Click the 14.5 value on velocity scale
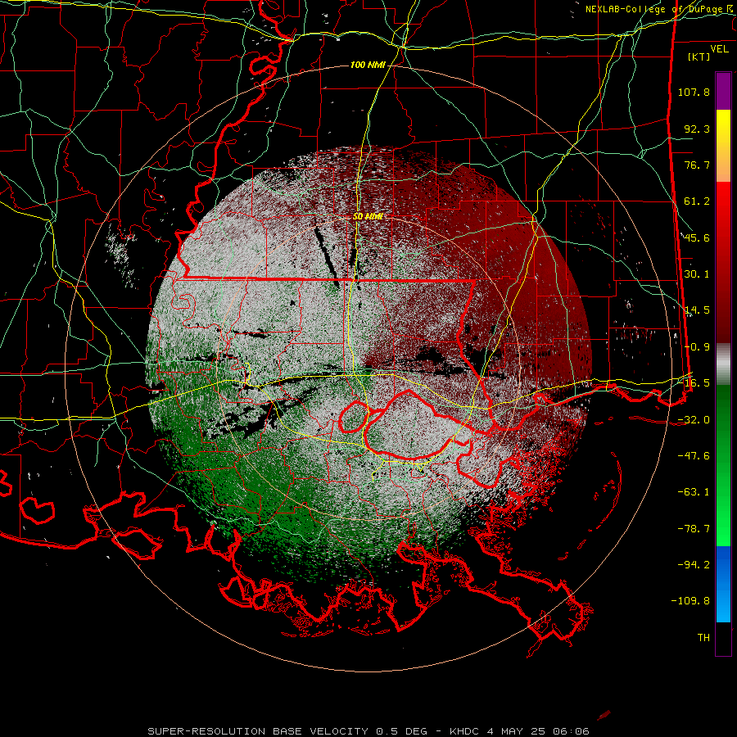Screen dimensions: 737x737 pyautogui.click(x=697, y=310)
